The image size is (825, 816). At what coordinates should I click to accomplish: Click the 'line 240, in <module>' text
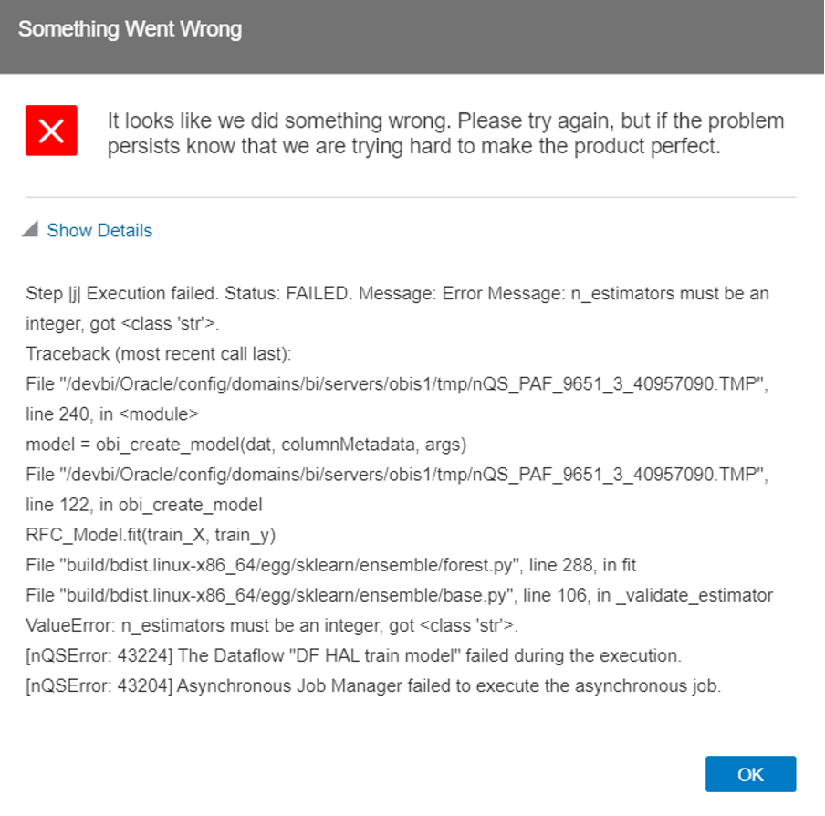click(x=112, y=414)
